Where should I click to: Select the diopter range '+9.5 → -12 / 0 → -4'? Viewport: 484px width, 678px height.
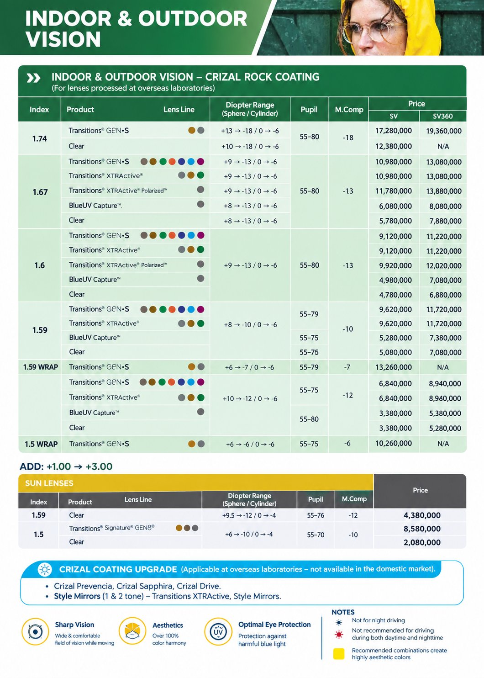tap(249, 515)
